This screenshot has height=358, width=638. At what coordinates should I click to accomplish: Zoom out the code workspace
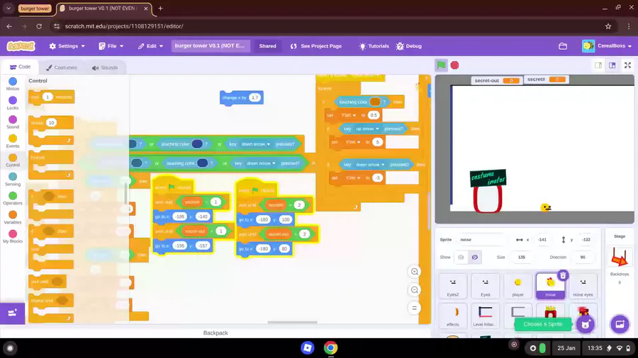coord(415,290)
